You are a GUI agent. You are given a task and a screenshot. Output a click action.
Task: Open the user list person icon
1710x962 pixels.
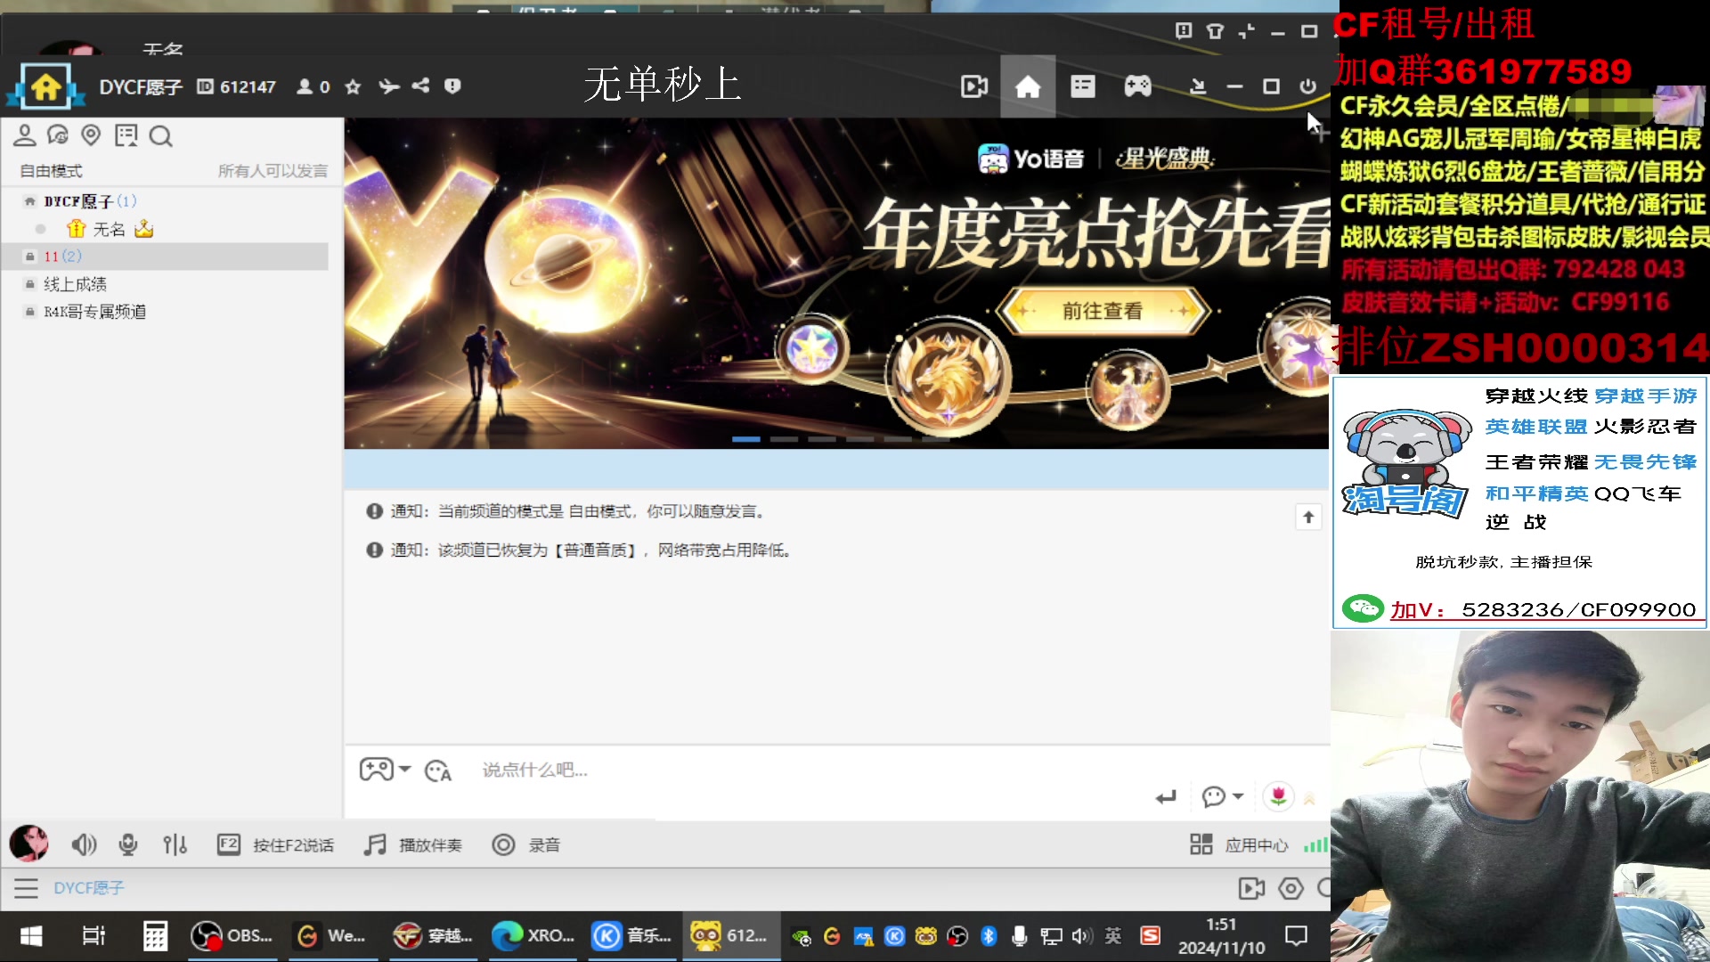tap(25, 135)
